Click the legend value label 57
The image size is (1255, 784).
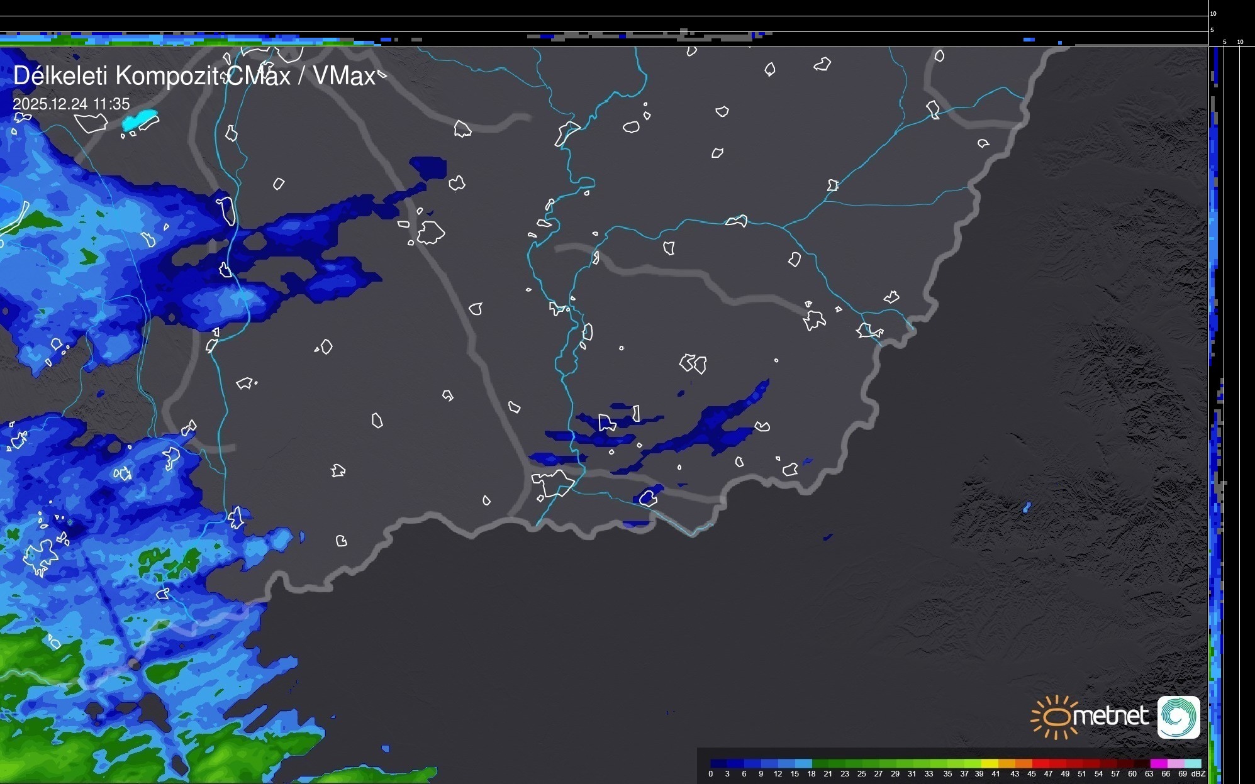(1115, 774)
